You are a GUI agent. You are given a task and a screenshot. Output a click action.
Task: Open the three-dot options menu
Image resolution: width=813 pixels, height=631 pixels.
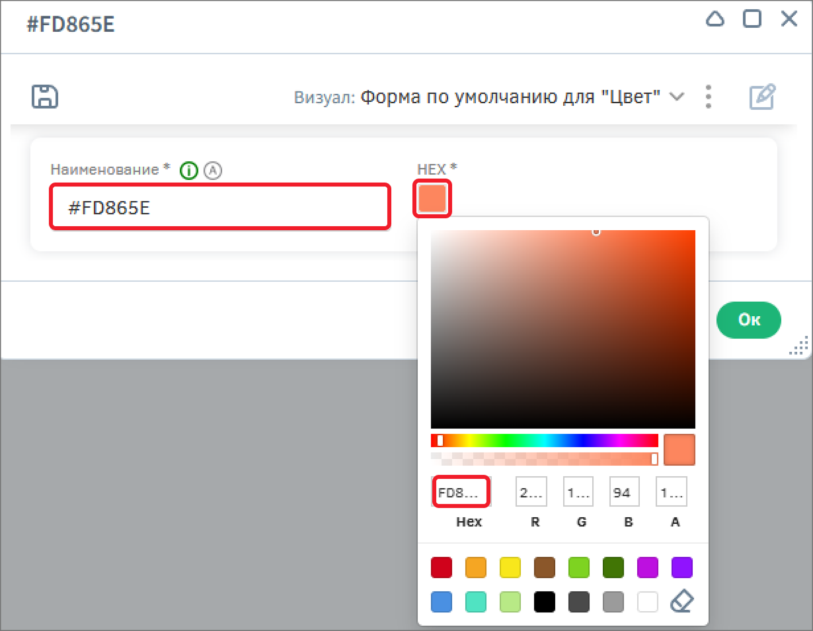click(708, 96)
